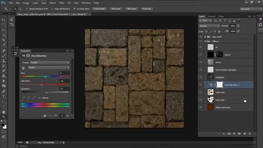Click the Actual Pixels button
The image size is (263, 148).
click(99, 9)
